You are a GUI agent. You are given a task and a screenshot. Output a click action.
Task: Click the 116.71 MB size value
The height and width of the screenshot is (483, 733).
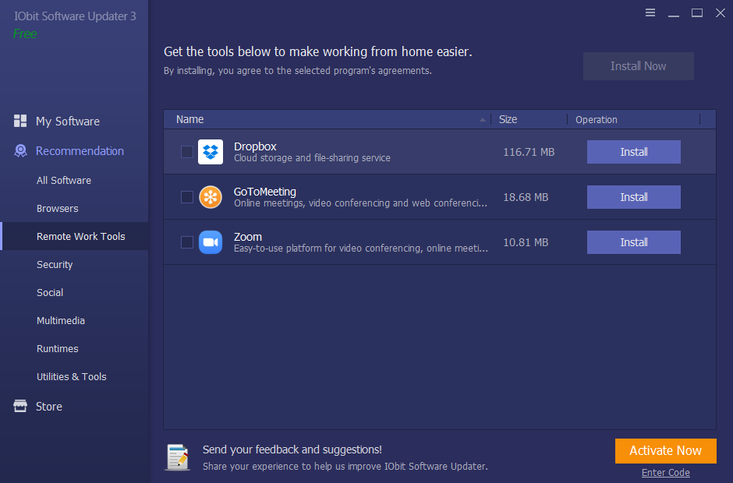tap(529, 152)
